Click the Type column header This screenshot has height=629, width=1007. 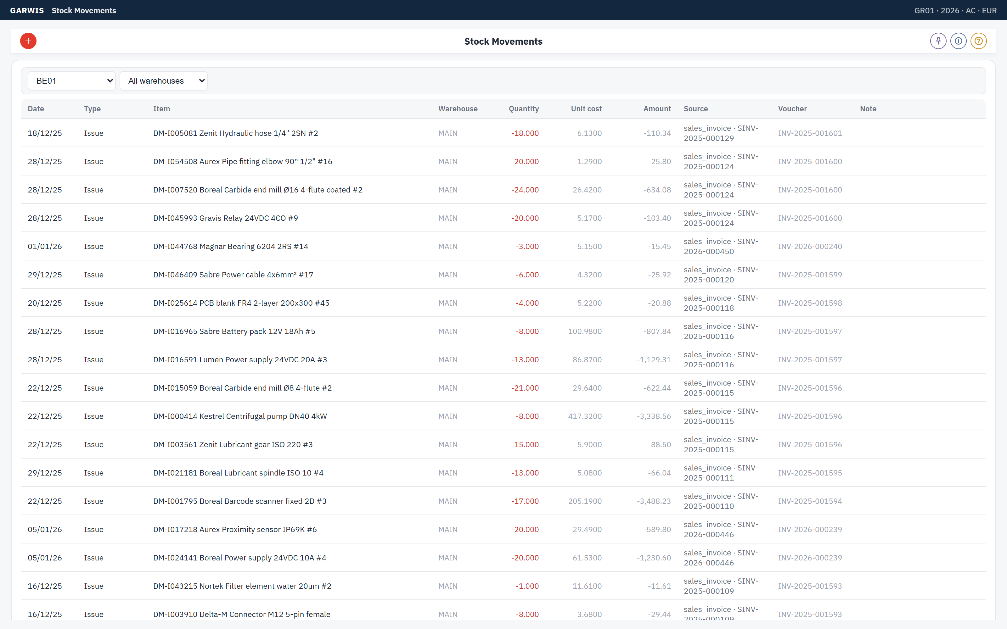point(93,109)
